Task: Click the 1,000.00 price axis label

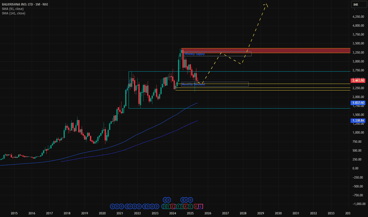Action: [358, 133]
